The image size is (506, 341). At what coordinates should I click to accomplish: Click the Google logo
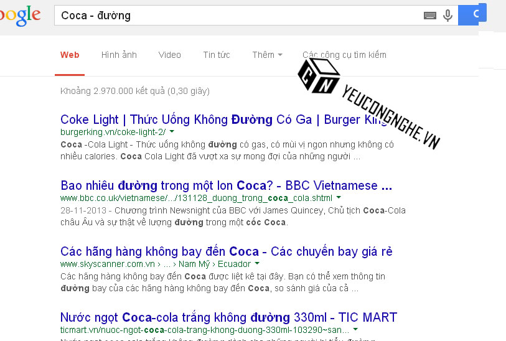[20, 15]
